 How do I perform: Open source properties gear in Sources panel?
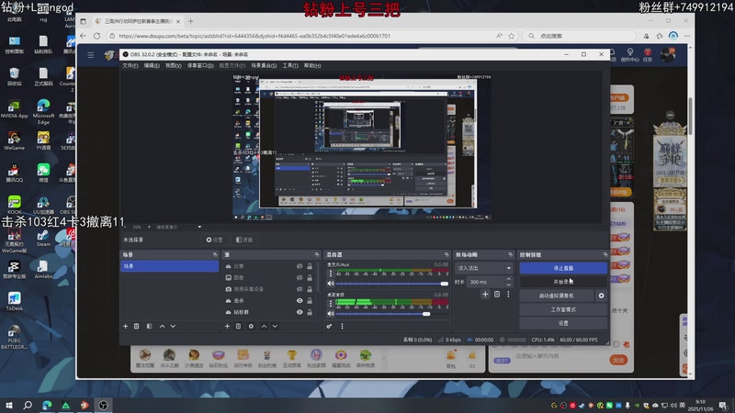(x=251, y=326)
